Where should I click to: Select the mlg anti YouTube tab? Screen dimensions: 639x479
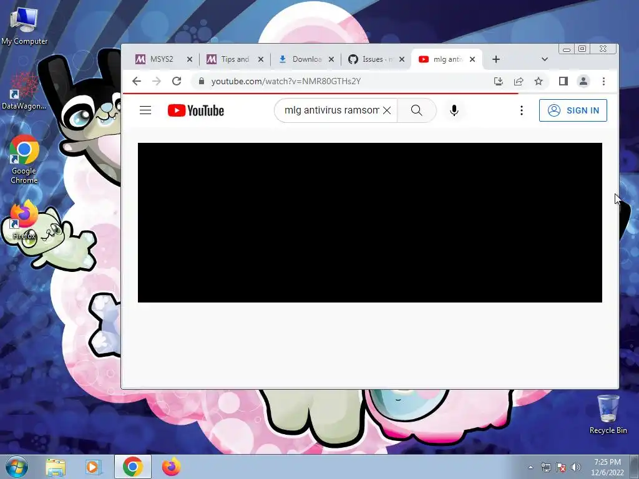pos(447,59)
